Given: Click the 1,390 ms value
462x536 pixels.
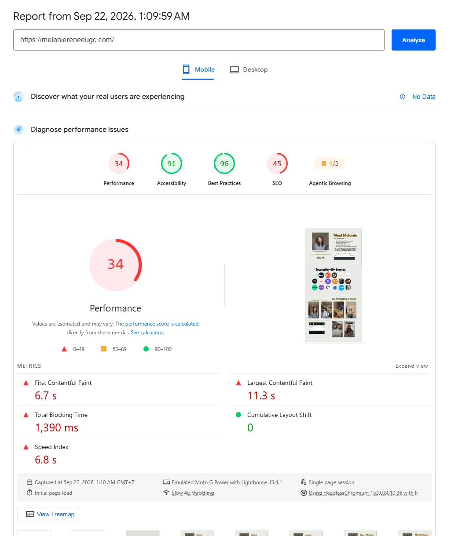Looking at the screenshot, I should pyautogui.click(x=57, y=428).
